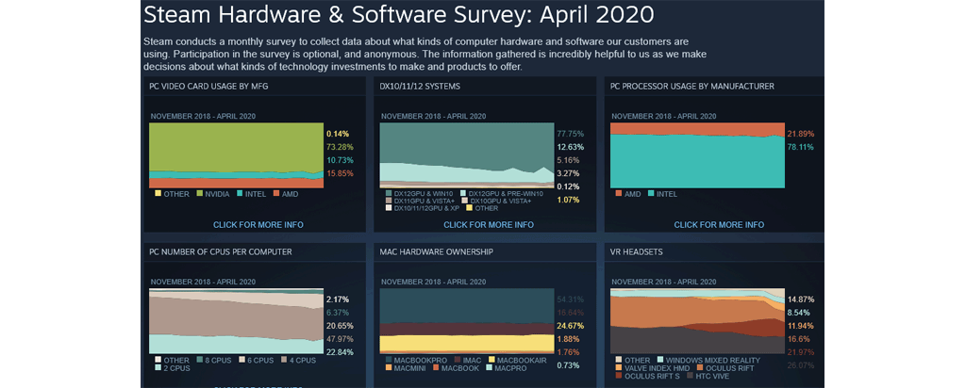Click the IMAC legend swatch
The width and height of the screenshot is (966, 388).
pos(458,361)
